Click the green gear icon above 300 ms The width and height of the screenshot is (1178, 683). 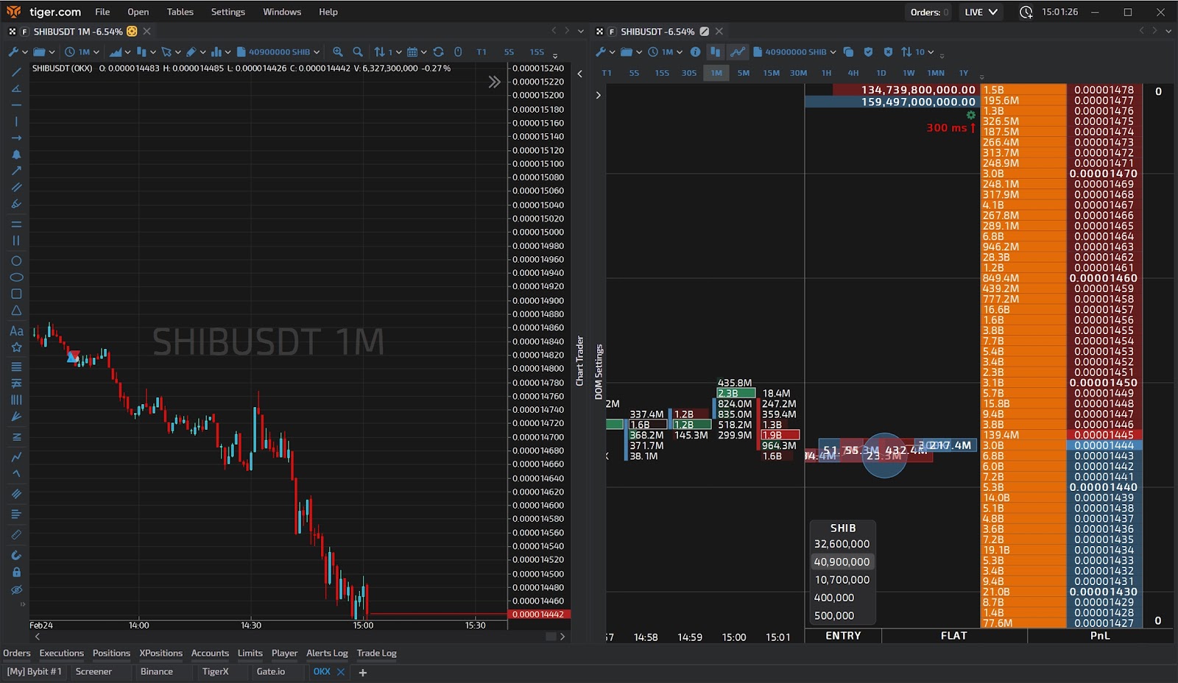971,115
